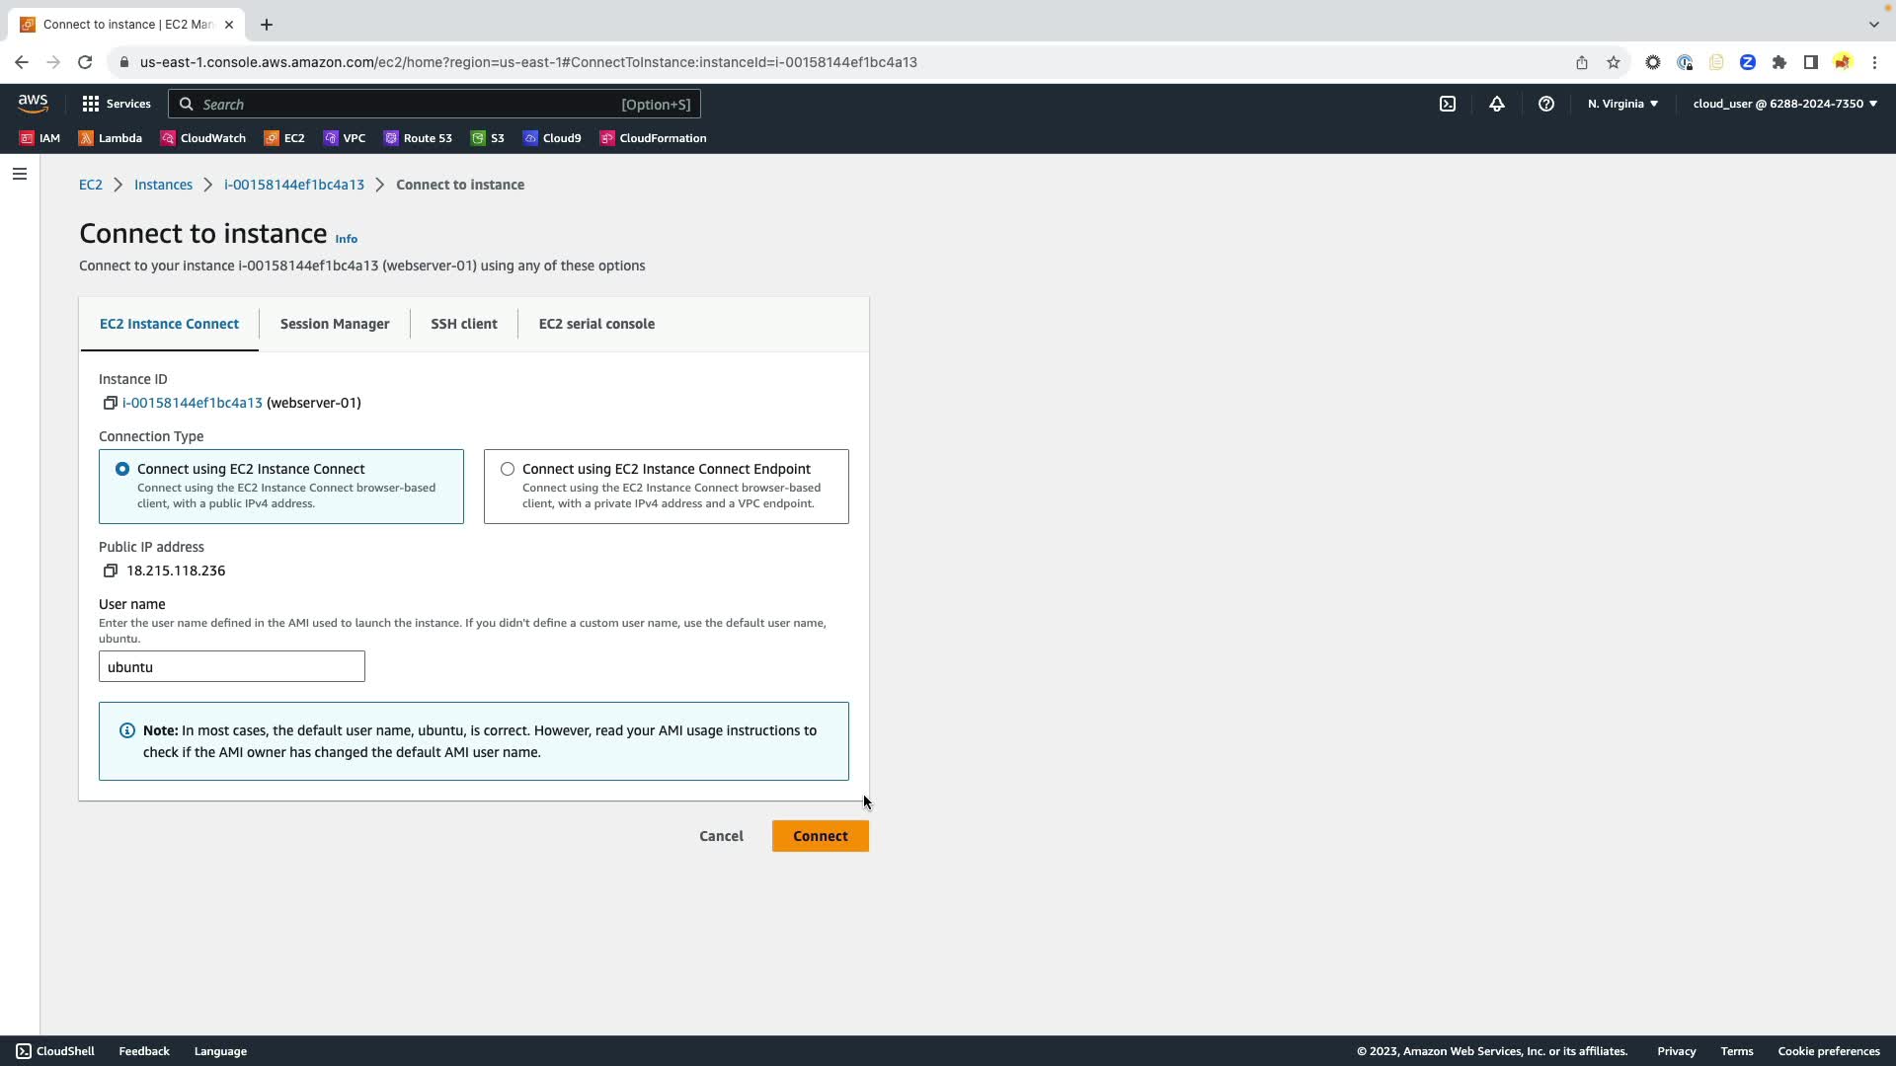Screen dimensions: 1896x1066
Task: Open the CloudShell icon in top navigation
Action: pyautogui.click(x=1447, y=104)
